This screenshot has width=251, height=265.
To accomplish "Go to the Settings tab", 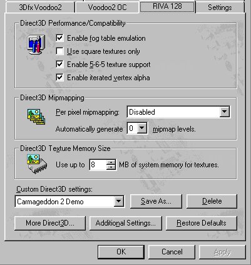I will (x=220, y=8).
